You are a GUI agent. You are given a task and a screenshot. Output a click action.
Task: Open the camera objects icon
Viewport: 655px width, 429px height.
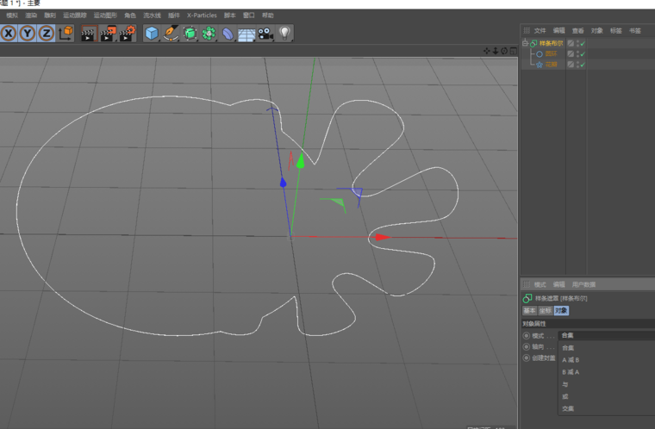point(265,34)
